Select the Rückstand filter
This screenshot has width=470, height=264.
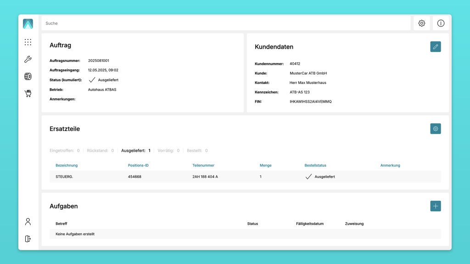(100, 150)
